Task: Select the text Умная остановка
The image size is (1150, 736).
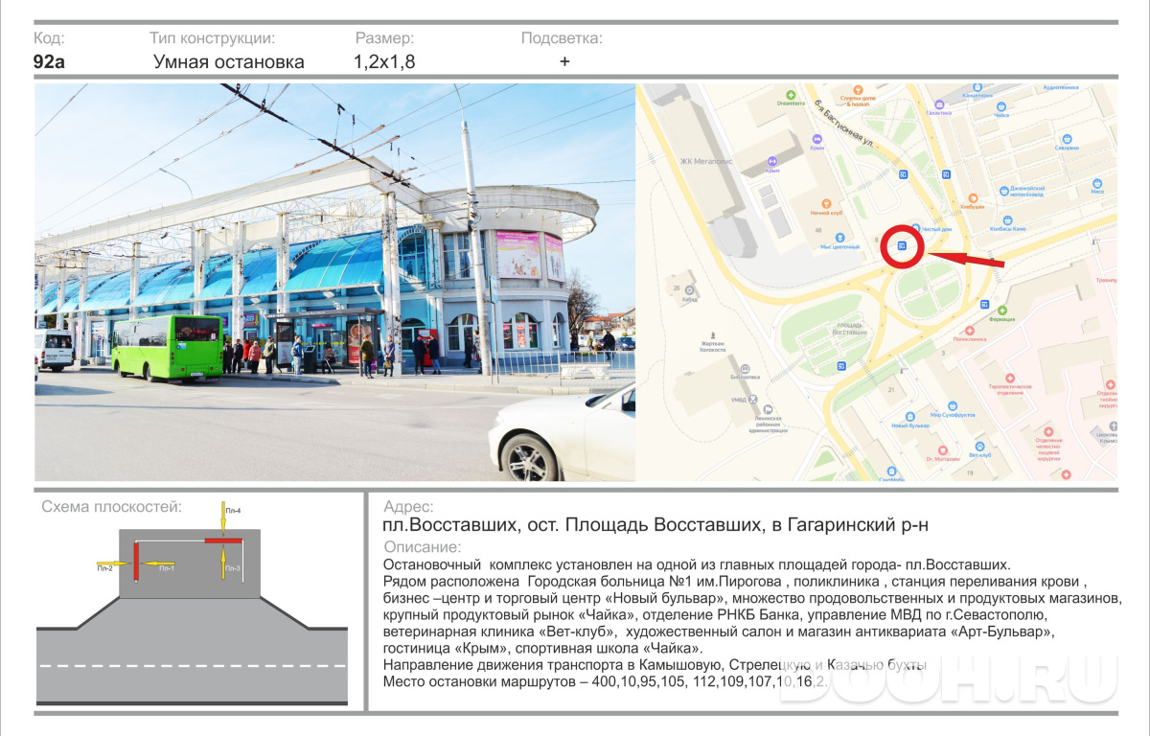Action: [229, 62]
